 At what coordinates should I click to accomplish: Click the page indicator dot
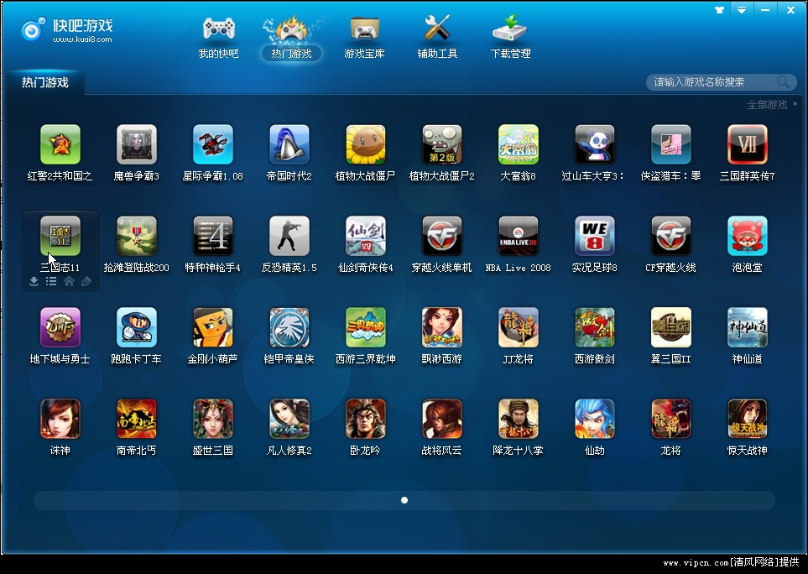pos(404,500)
